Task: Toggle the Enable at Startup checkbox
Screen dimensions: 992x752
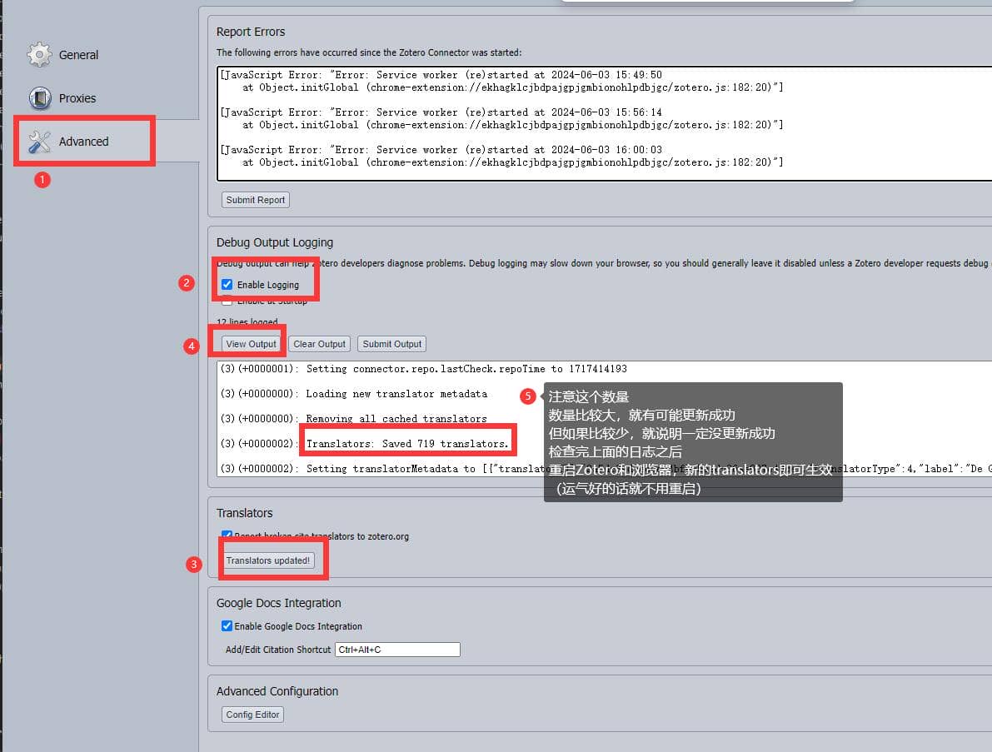Action: click(227, 301)
